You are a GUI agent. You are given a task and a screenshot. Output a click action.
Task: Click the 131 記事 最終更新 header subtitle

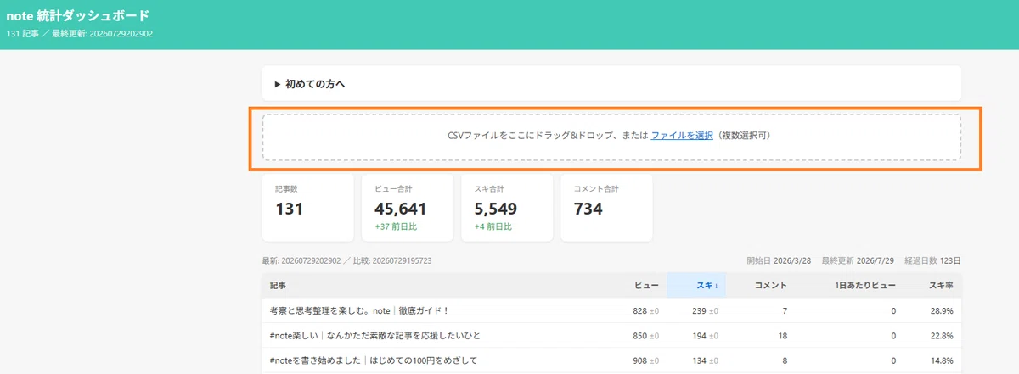(x=80, y=35)
